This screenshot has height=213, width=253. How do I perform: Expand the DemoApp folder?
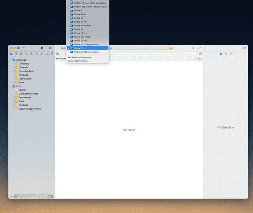(14, 64)
